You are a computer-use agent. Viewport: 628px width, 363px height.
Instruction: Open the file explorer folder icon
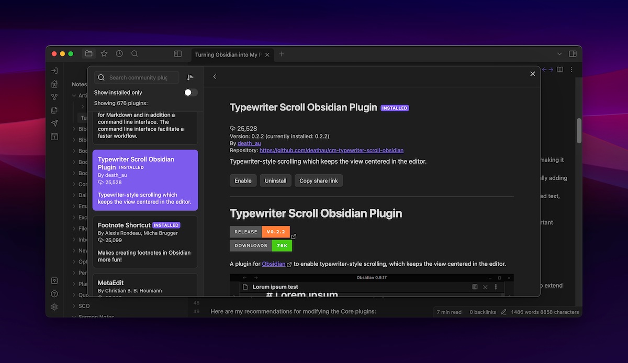[89, 54]
